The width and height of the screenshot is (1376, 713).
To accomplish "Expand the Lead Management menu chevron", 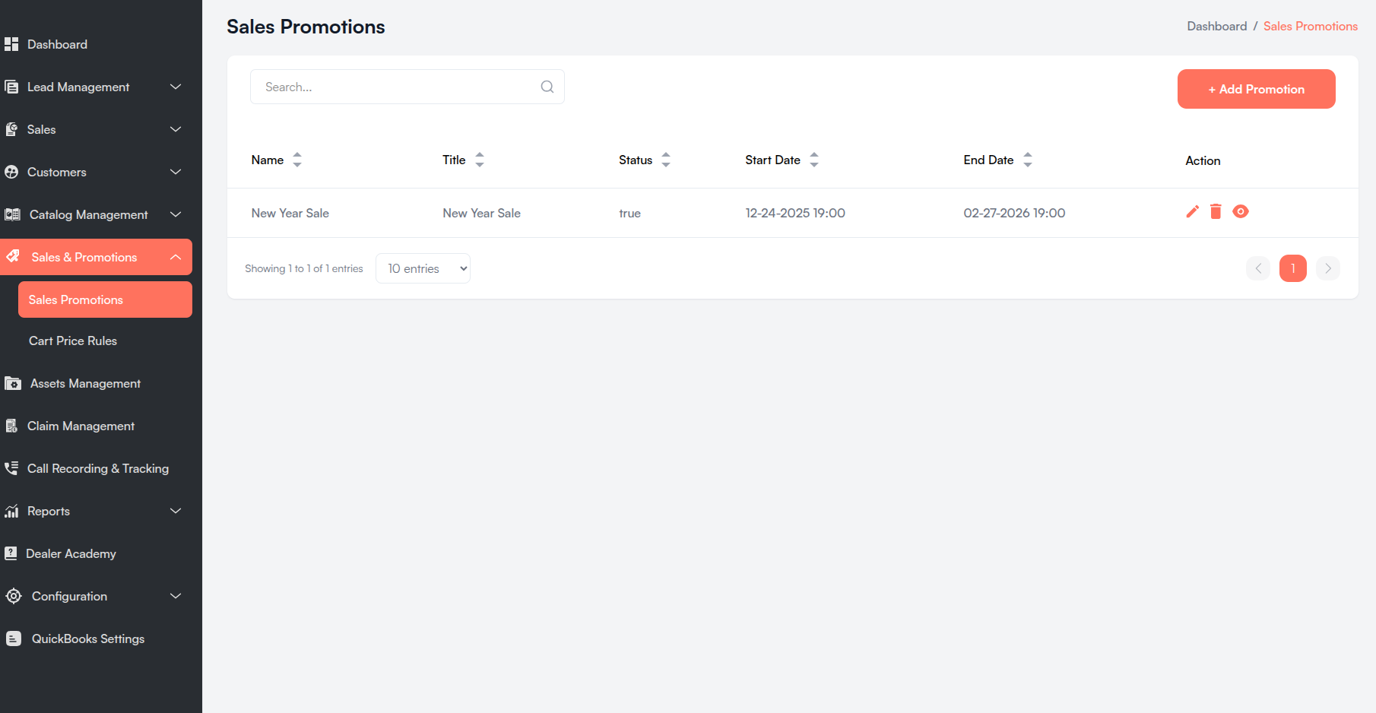I will 176,87.
